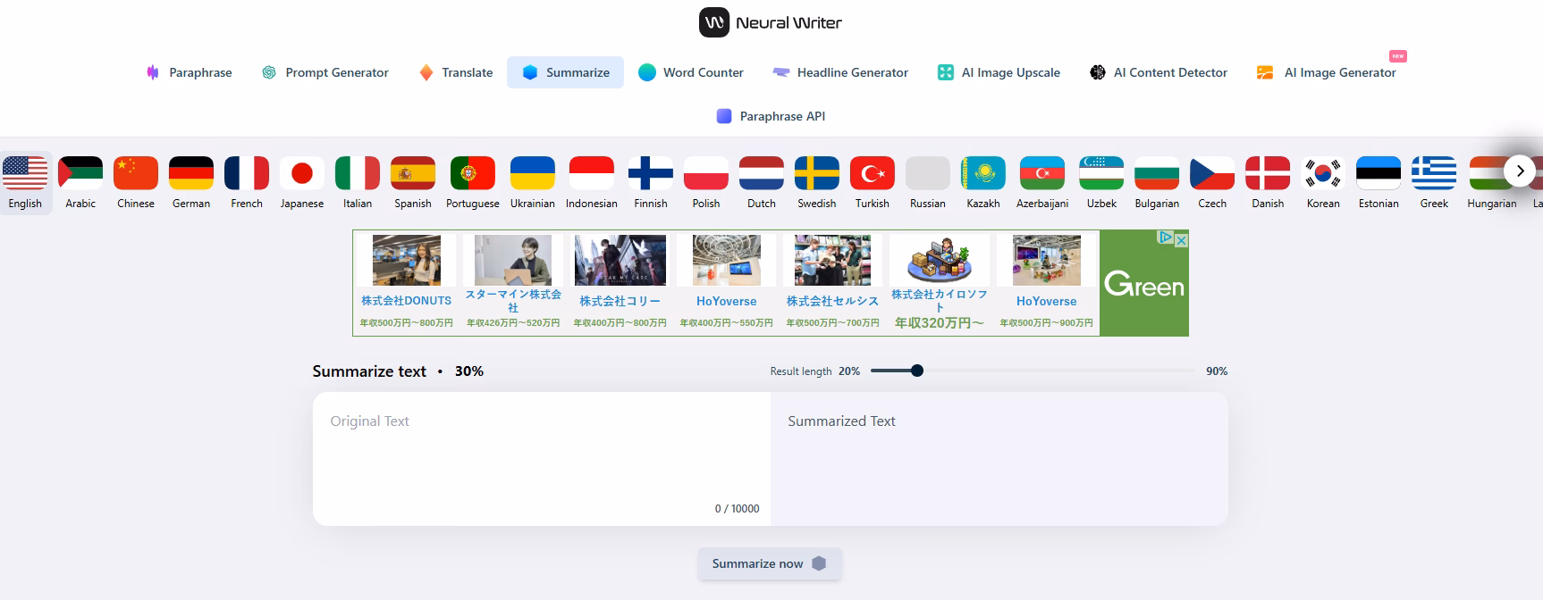This screenshot has width=1543, height=600.
Task: Choose the Dutch flag
Action: (762, 173)
